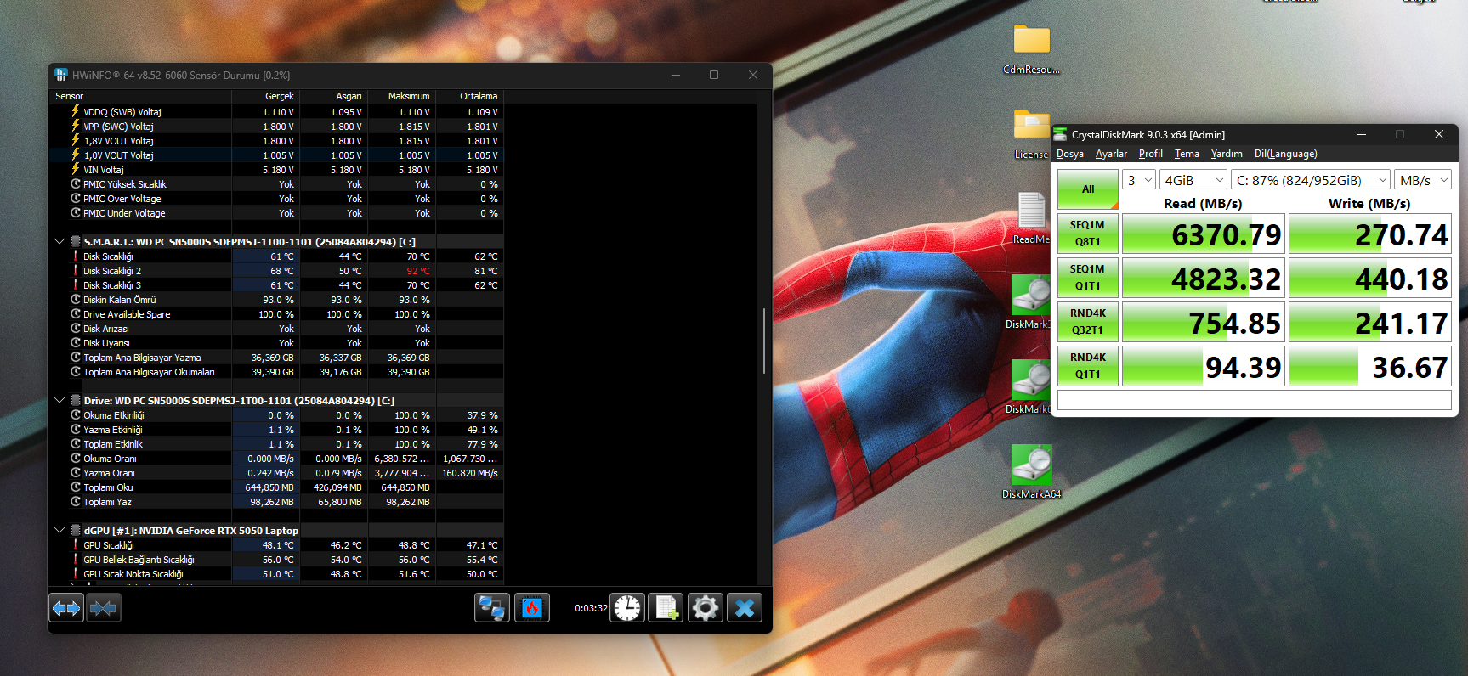Click the 270.74 sequential write result bar
The image size is (1468, 676).
point(1370,234)
